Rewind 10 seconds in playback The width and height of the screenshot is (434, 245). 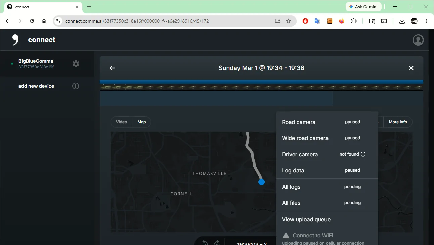pyautogui.click(x=205, y=243)
